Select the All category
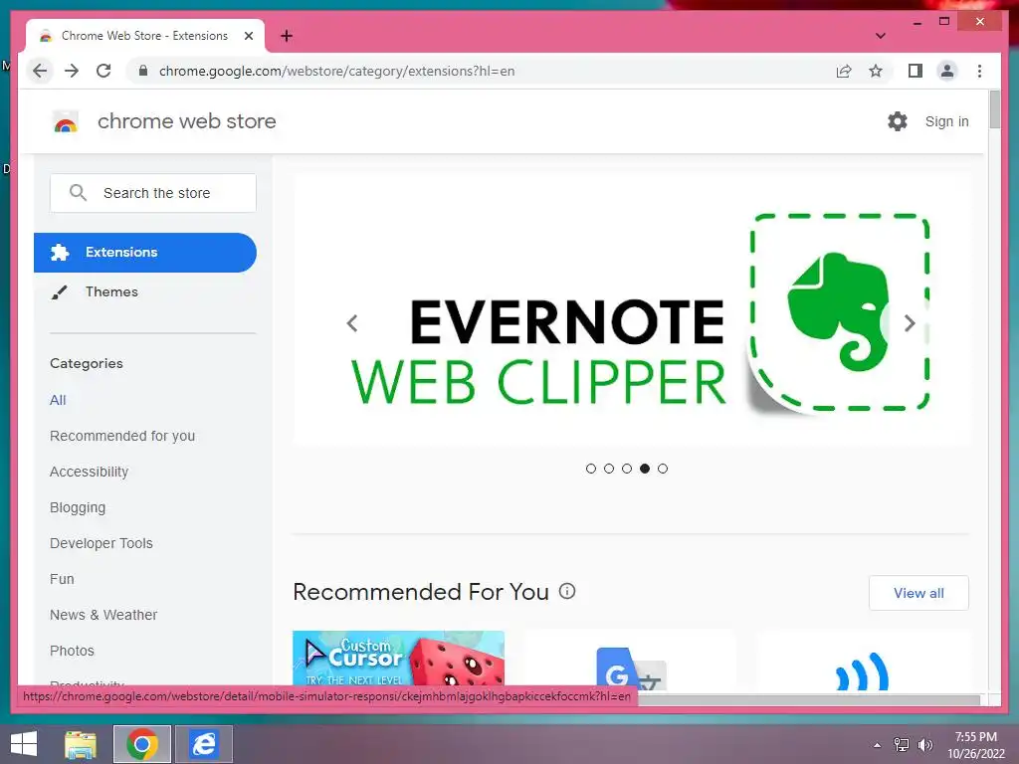The image size is (1019, 764). [58, 400]
